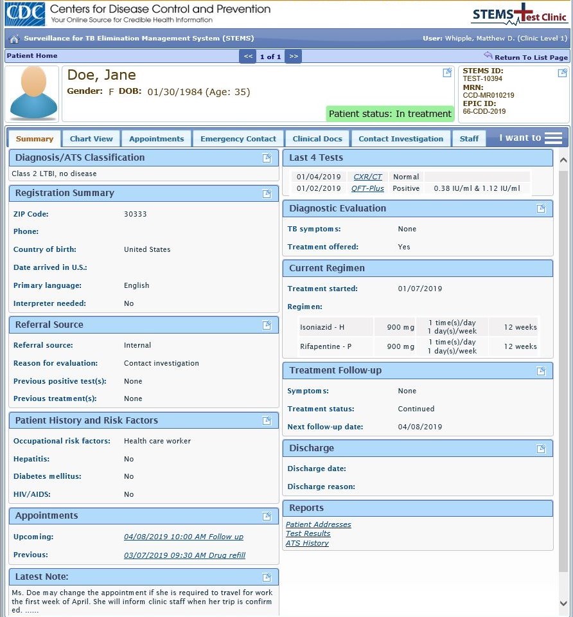This screenshot has width=573, height=617.
Task: Open the Emergency Contact tab
Action: tap(238, 139)
